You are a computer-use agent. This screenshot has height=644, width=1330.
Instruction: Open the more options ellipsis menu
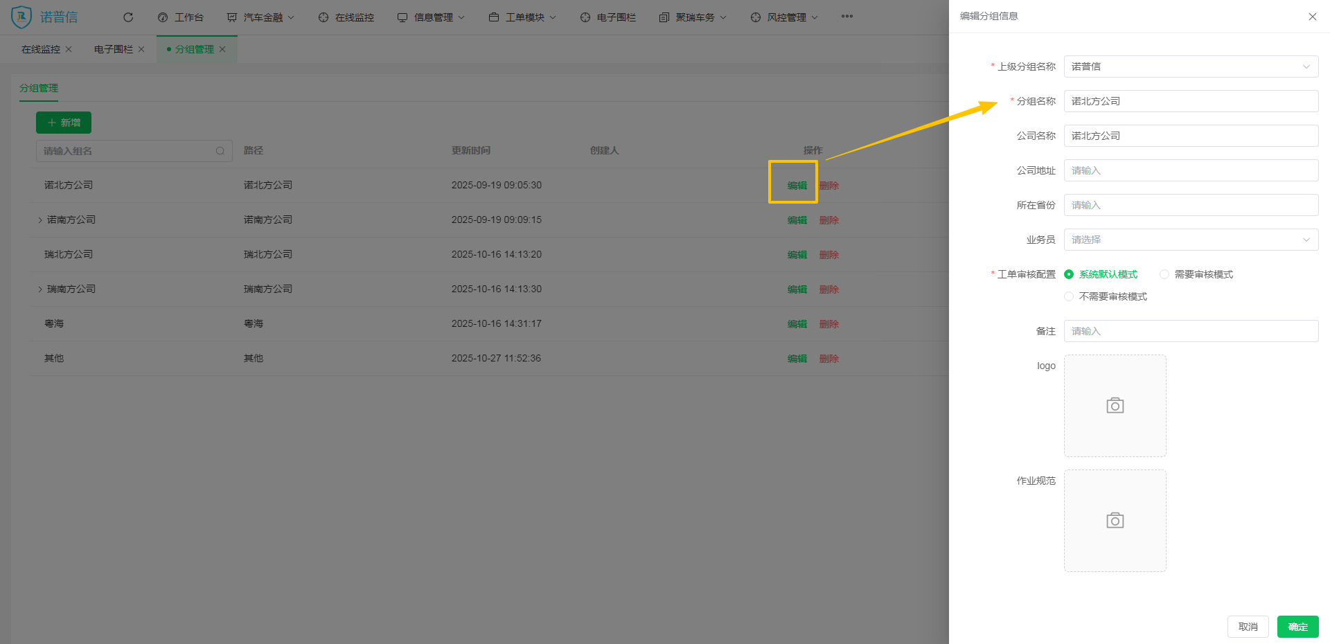pyautogui.click(x=846, y=17)
